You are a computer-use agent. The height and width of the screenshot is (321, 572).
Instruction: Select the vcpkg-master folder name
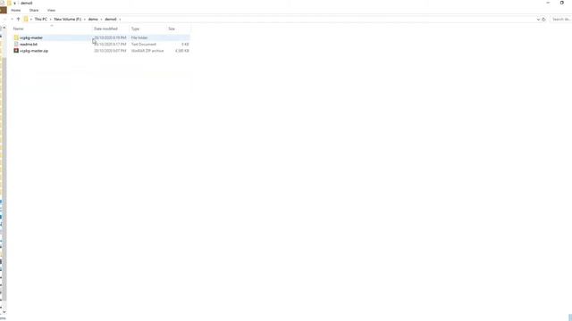click(31, 37)
